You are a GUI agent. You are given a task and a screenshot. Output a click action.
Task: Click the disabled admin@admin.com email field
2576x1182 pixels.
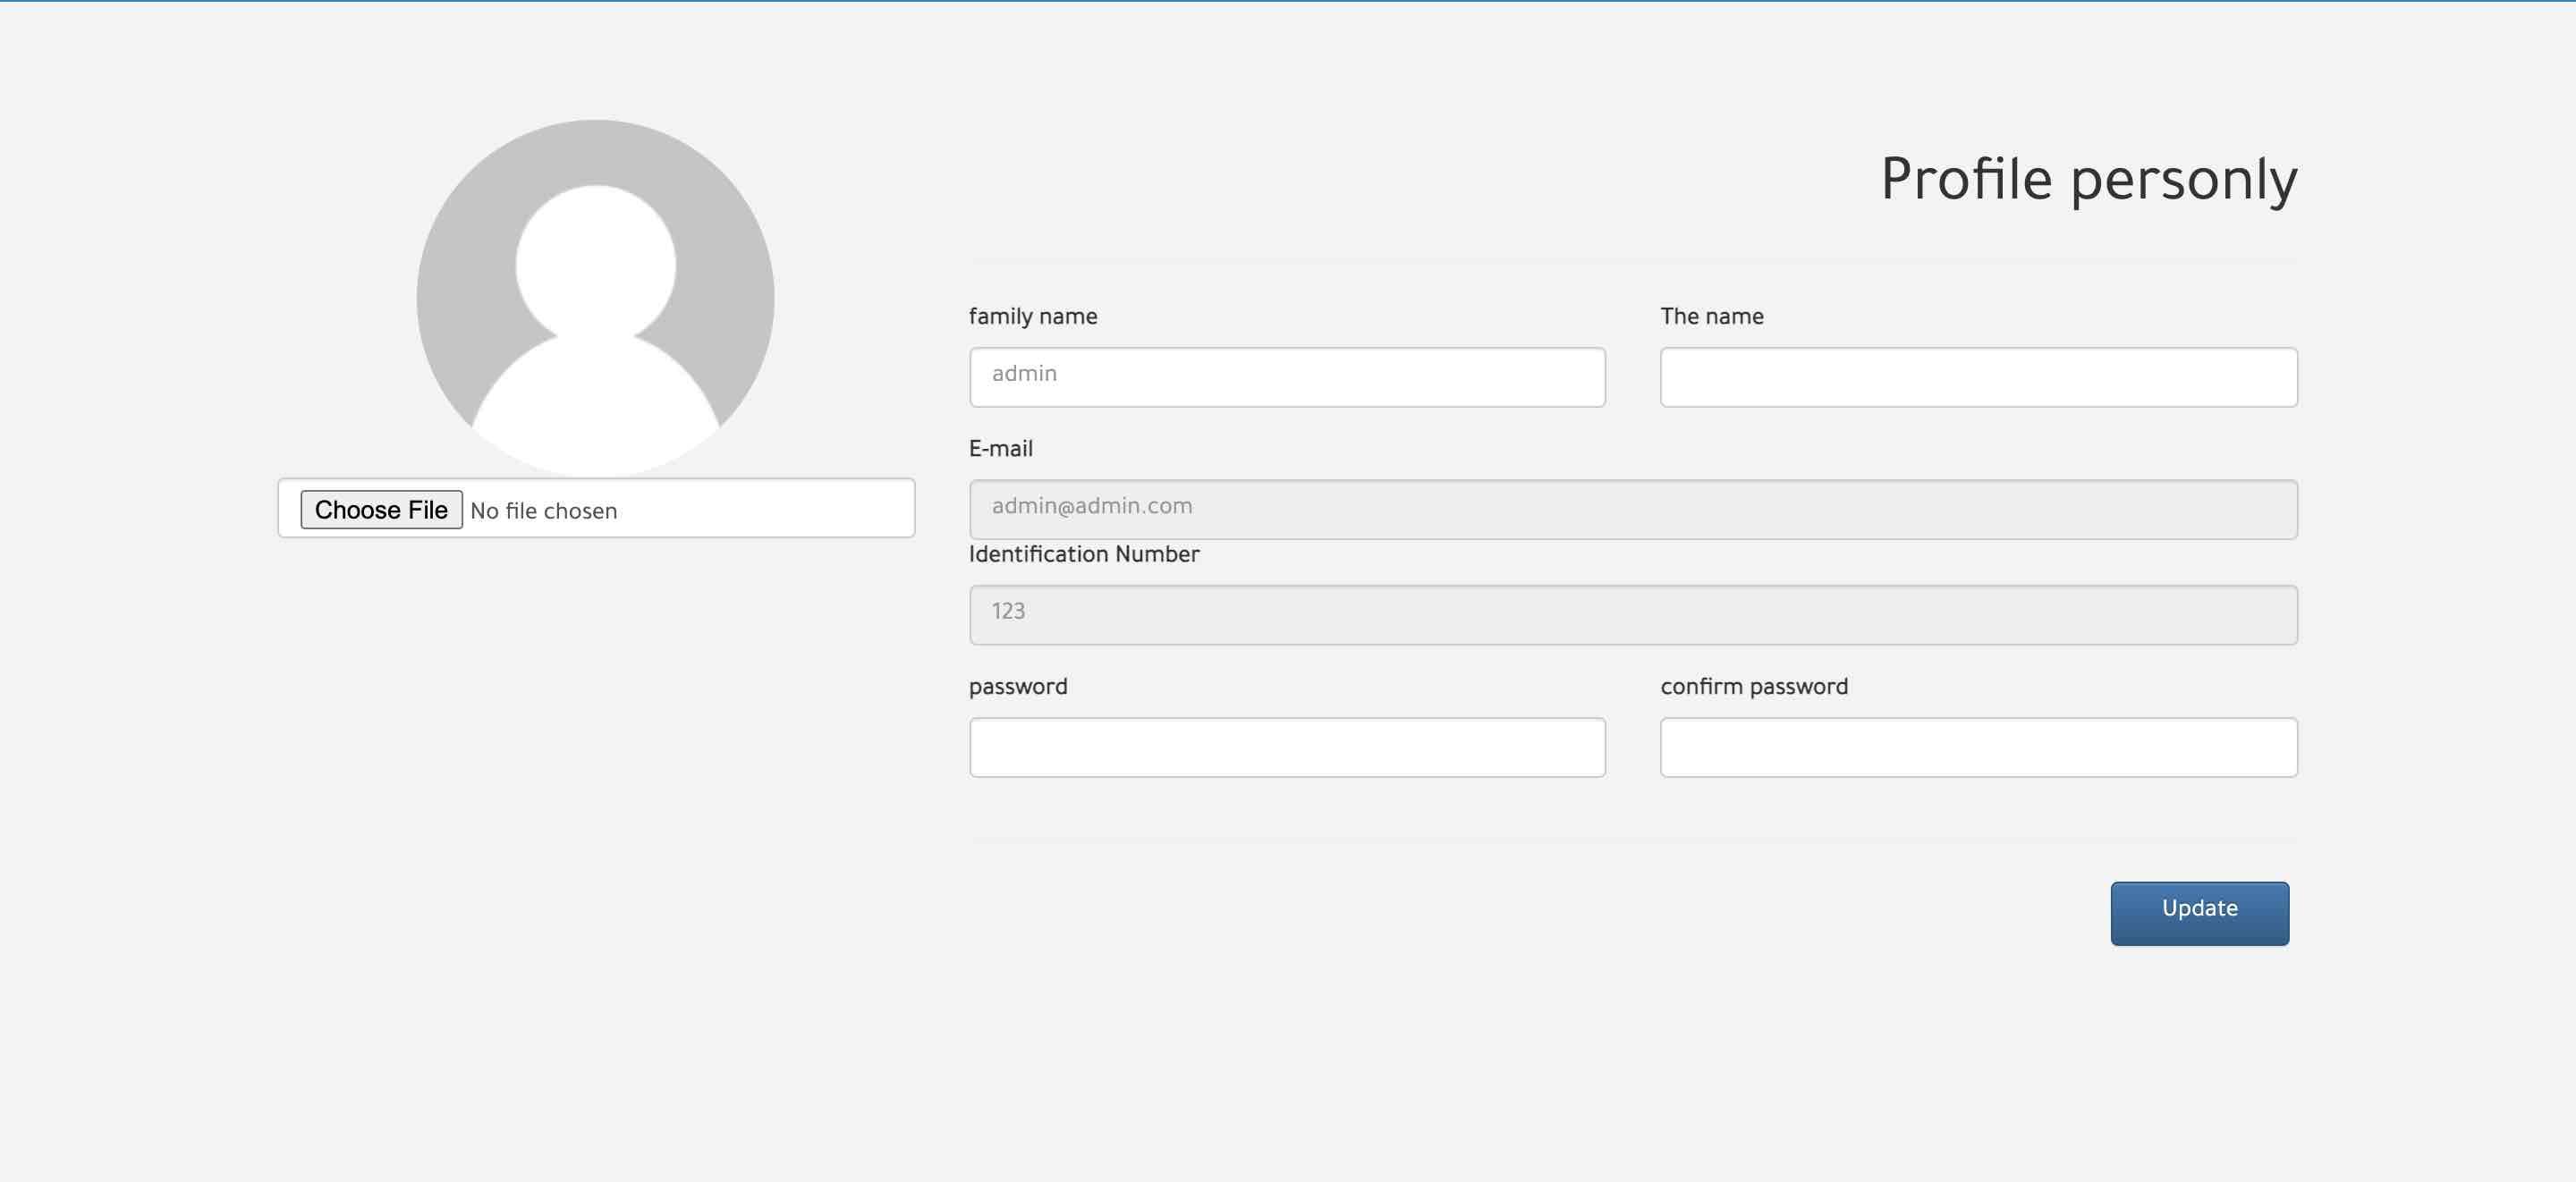1632,509
